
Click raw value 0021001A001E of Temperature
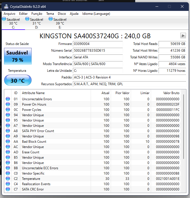click(168, 178)
